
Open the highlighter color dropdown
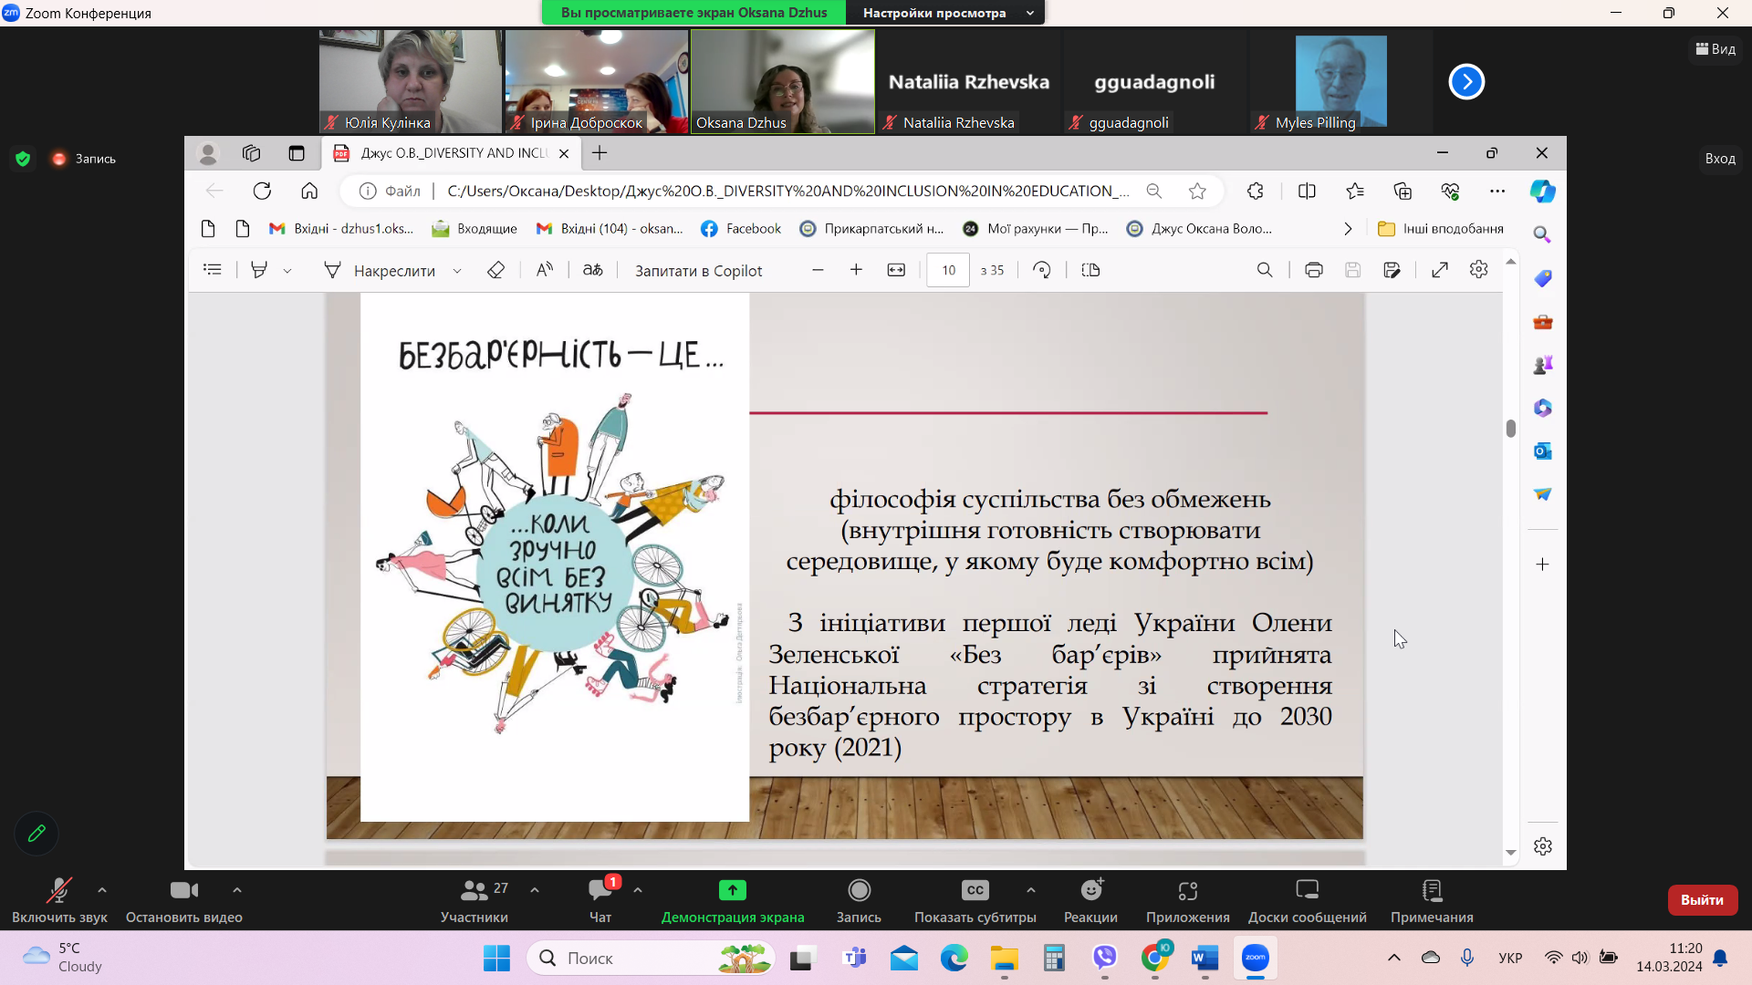[288, 270]
